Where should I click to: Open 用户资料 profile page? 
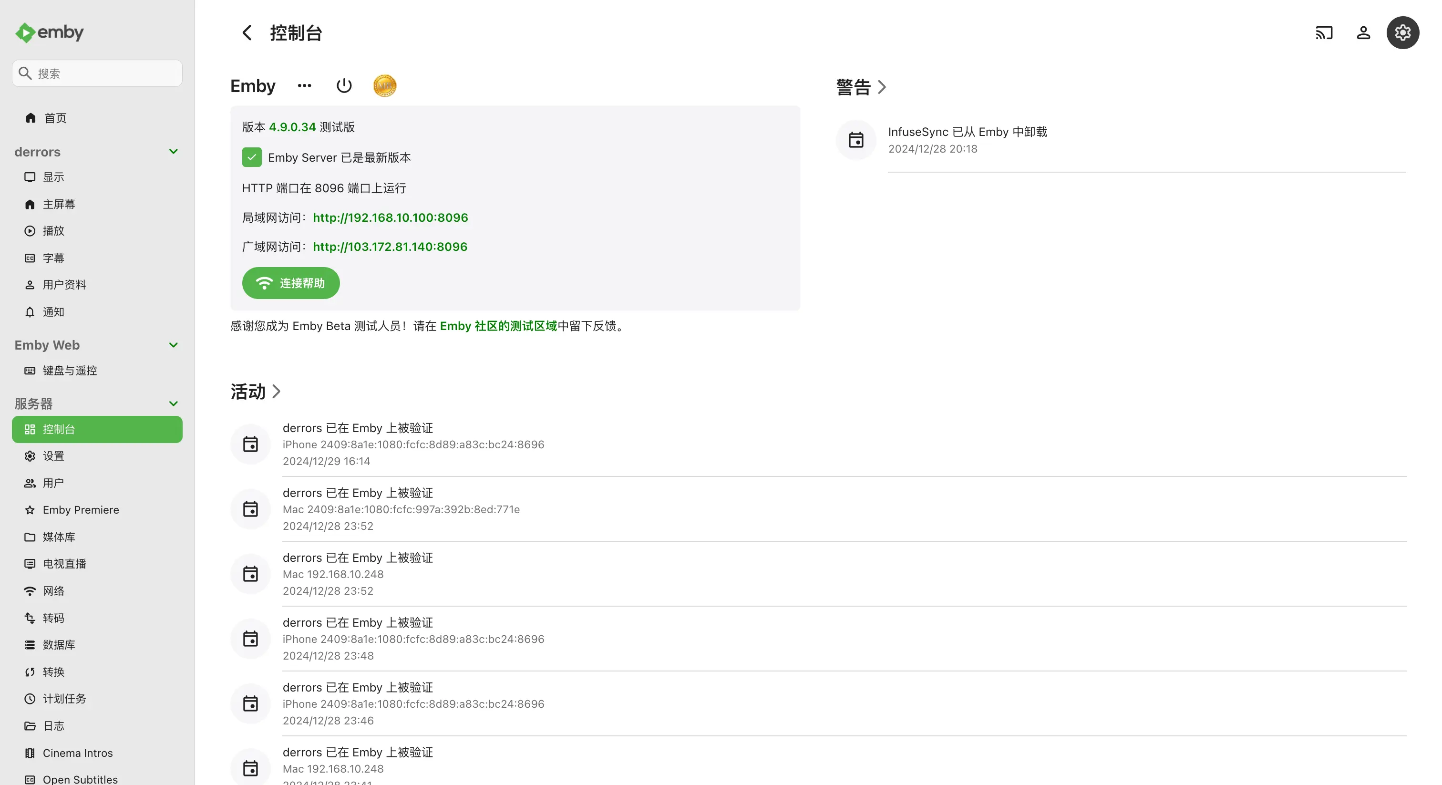(97, 285)
